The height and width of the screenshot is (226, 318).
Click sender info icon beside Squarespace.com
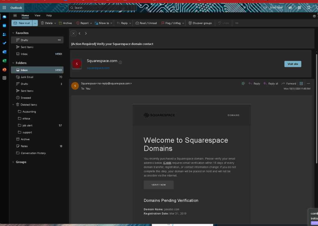[x=120, y=62]
